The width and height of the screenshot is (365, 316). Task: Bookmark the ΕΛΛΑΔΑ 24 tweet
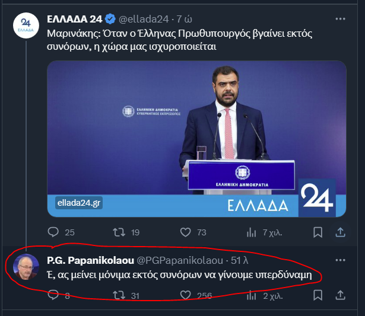[318, 232]
